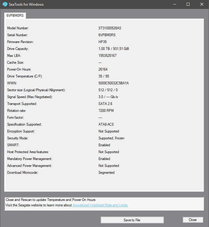Click the Security Mode: label
This screenshot has width=209, height=227.
(18, 138)
